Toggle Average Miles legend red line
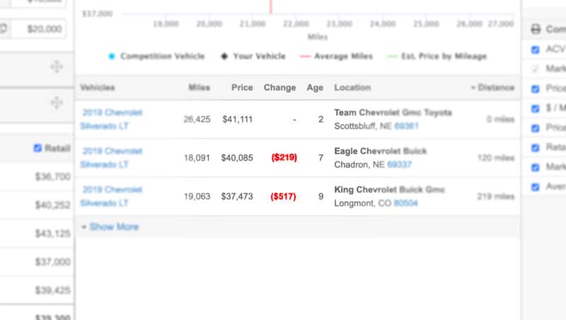 pyautogui.click(x=305, y=57)
